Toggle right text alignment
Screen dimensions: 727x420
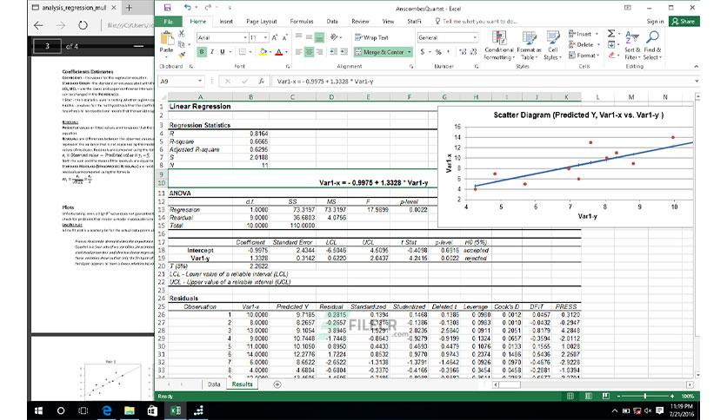pyautogui.click(x=319, y=52)
